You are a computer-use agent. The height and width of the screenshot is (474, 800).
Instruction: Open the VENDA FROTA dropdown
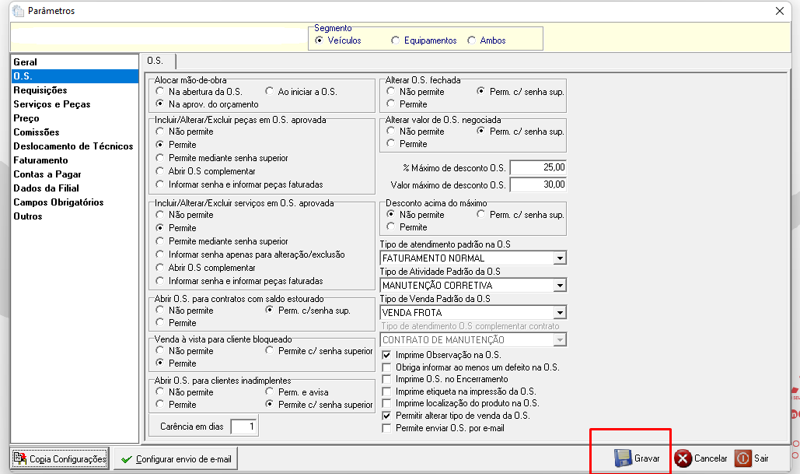(x=560, y=312)
